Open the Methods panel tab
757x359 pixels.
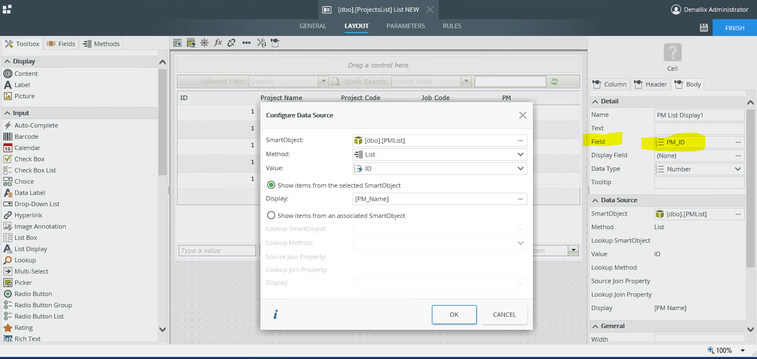pos(101,44)
